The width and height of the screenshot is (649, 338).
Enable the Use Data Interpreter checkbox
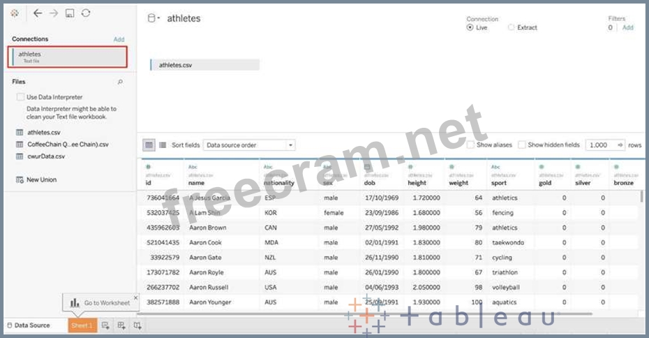tap(20, 97)
